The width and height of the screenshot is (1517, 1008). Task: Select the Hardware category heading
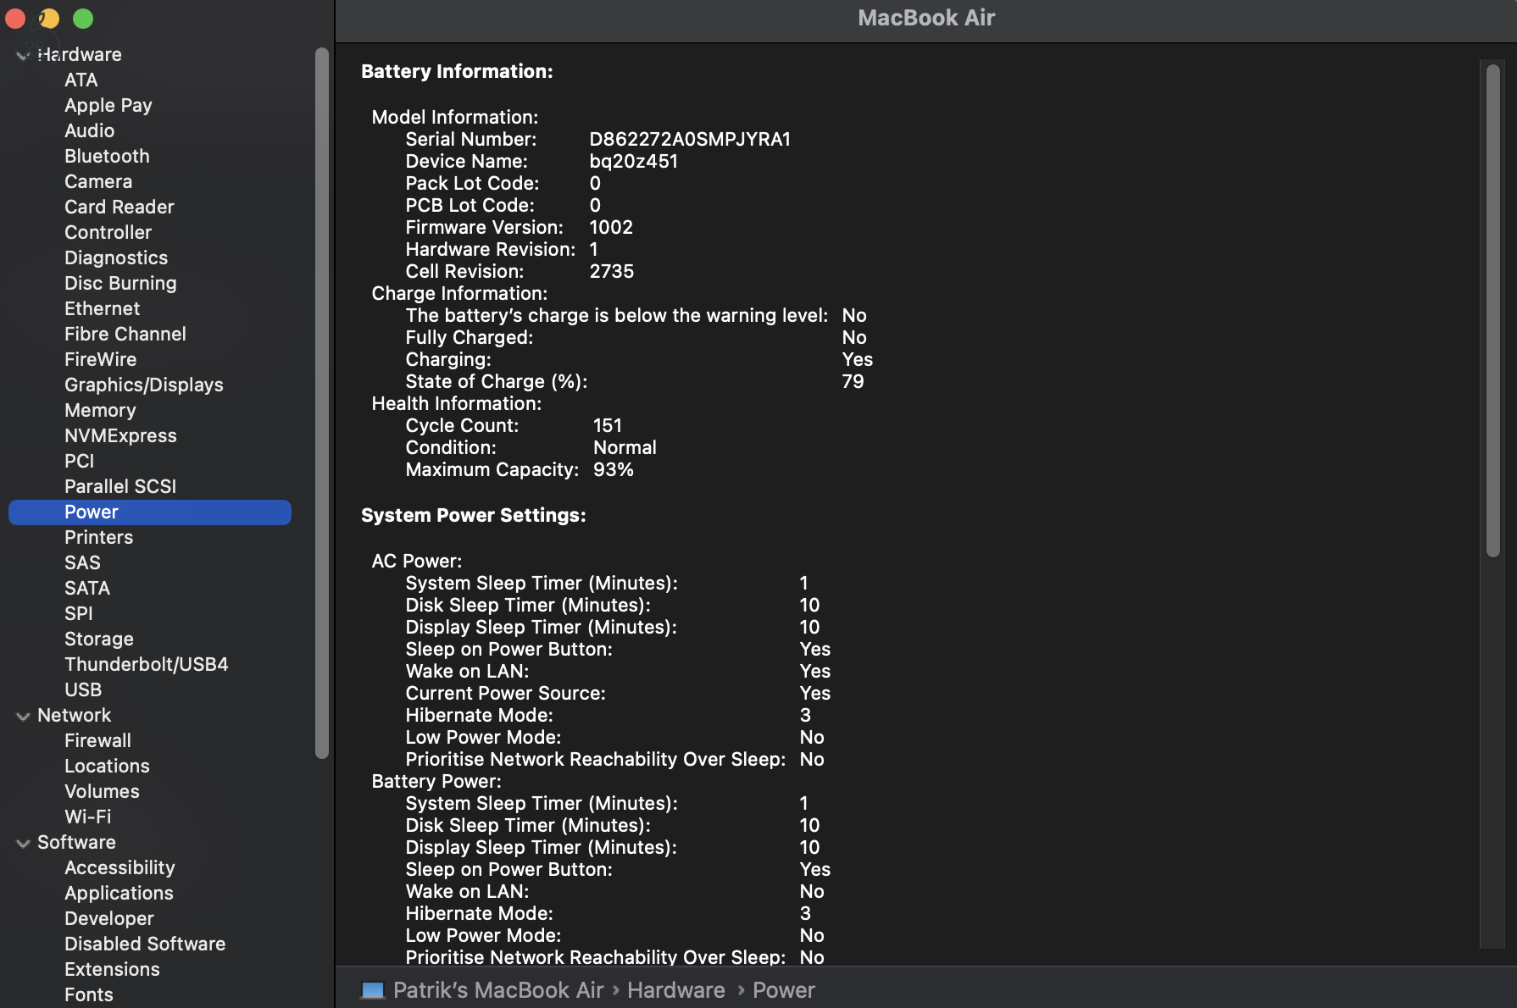click(x=80, y=54)
